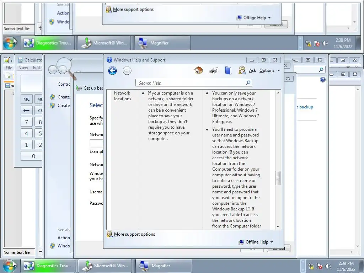Viewport: 364px width, 273px height.
Task: Click the magnifier button in Search Help box
Action: 248,82
